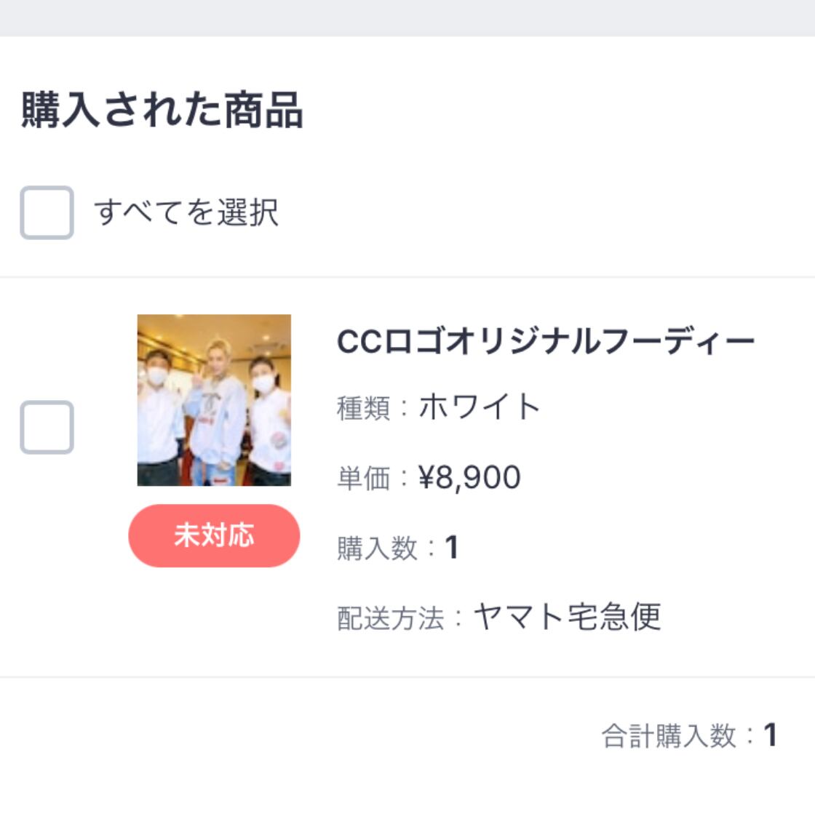The image size is (815, 819).
Task: Click the ヤマト宅急便 shipping method
Action: coord(567,618)
